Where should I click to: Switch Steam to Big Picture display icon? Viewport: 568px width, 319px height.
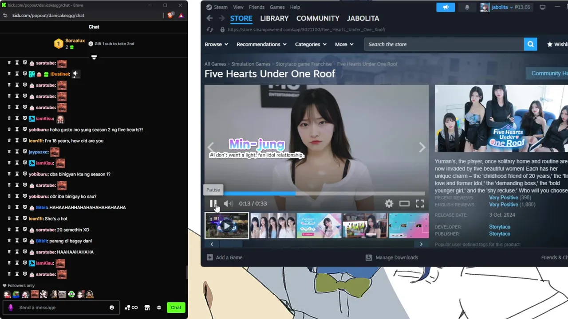tap(542, 7)
